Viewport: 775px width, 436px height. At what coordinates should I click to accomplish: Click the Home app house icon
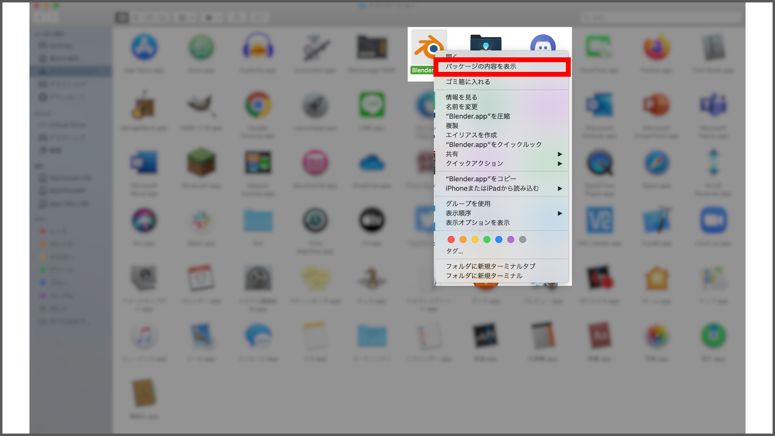point(657,278)
